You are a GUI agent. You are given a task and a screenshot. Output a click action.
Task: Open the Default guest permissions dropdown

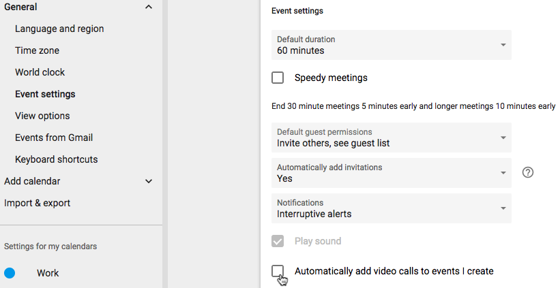(392, 138)
